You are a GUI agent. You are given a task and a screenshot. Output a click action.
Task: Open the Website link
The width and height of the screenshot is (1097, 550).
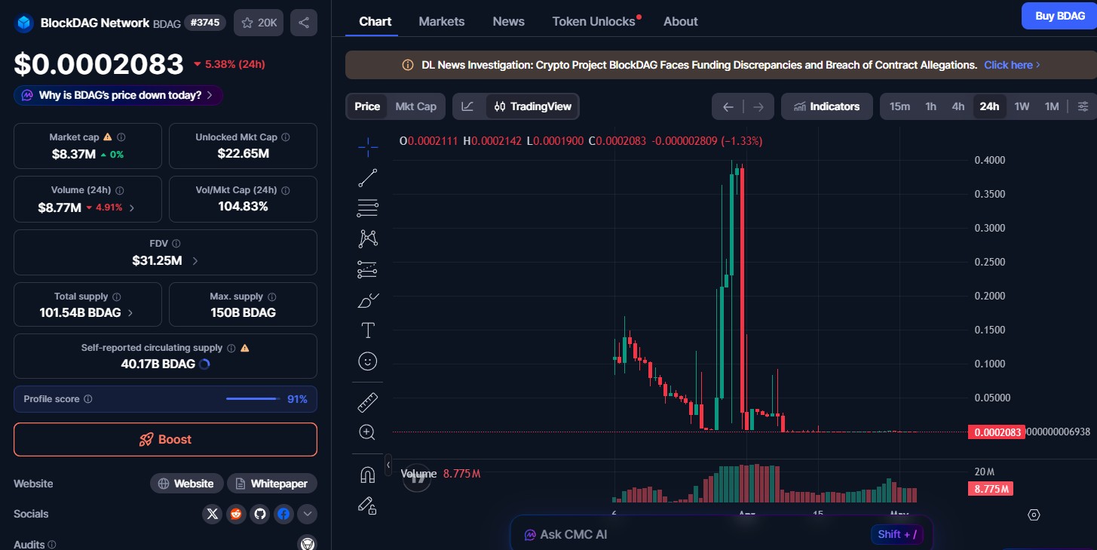[x=186, y=484]
